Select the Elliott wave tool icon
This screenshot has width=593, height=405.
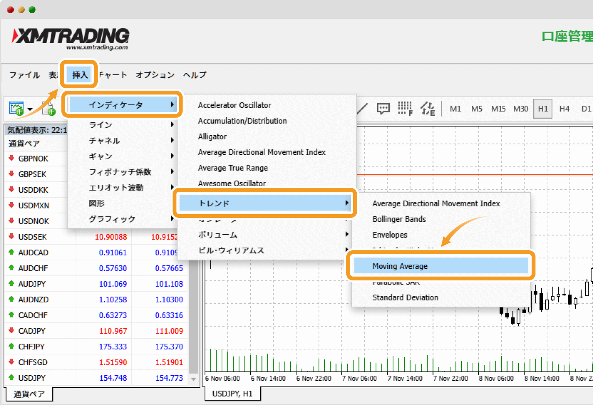click(428, 109)
